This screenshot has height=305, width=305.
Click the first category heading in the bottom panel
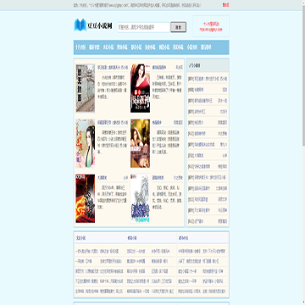pos(80,238)
